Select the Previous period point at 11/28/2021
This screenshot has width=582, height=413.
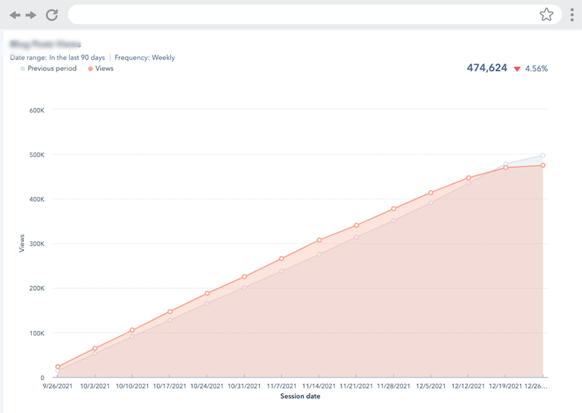pyautogui.click(x=393, y=221)
